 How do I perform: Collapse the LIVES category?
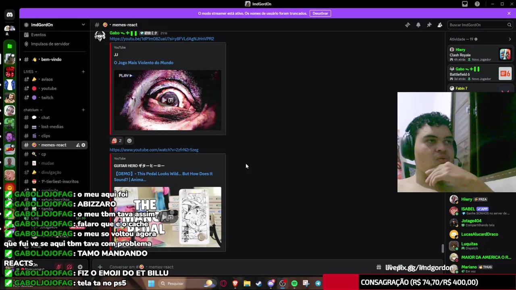pyautogui.click(x=30, y=72)
